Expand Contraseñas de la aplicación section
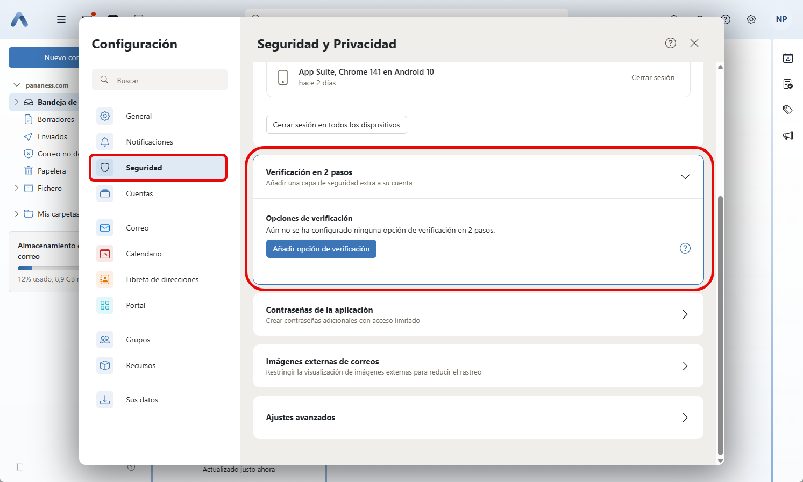 [x=685, y=314]
